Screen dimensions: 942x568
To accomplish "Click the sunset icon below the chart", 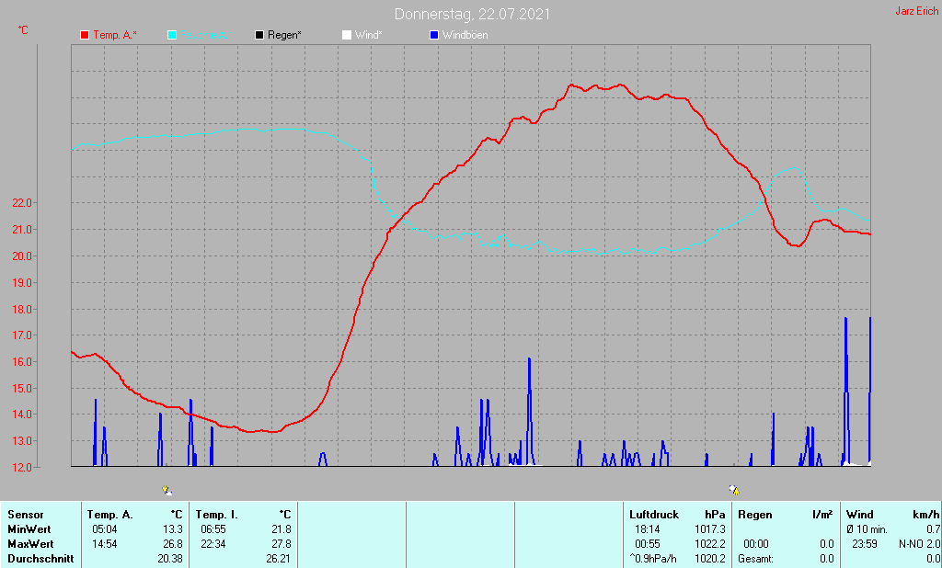I will pos(733,490).
